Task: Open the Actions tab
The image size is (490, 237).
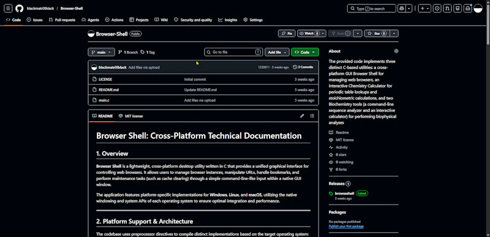Action: (114, 20)
